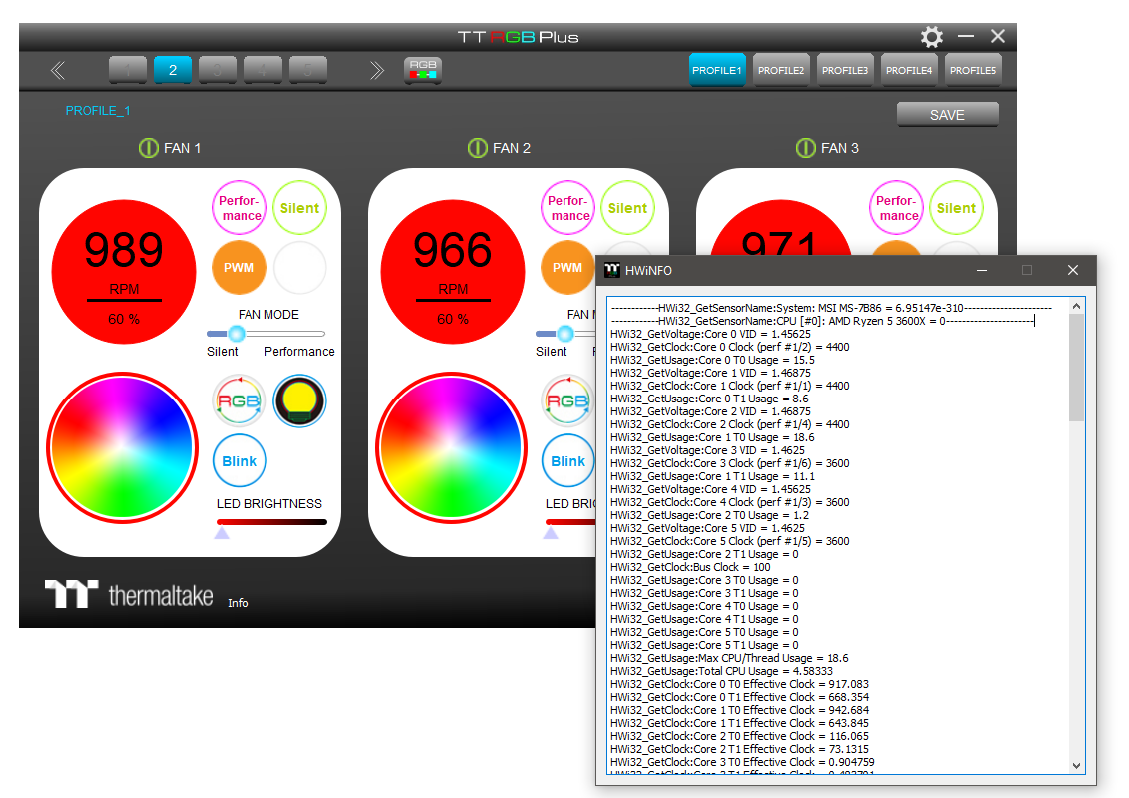Switch to PROFILE1
1129x798 pixels.
717,71
